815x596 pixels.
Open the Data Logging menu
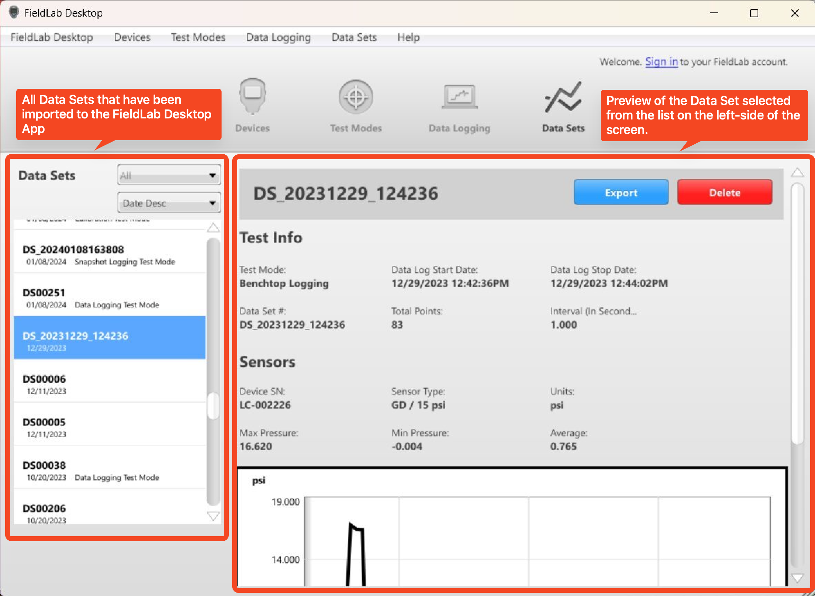(279, 37)
